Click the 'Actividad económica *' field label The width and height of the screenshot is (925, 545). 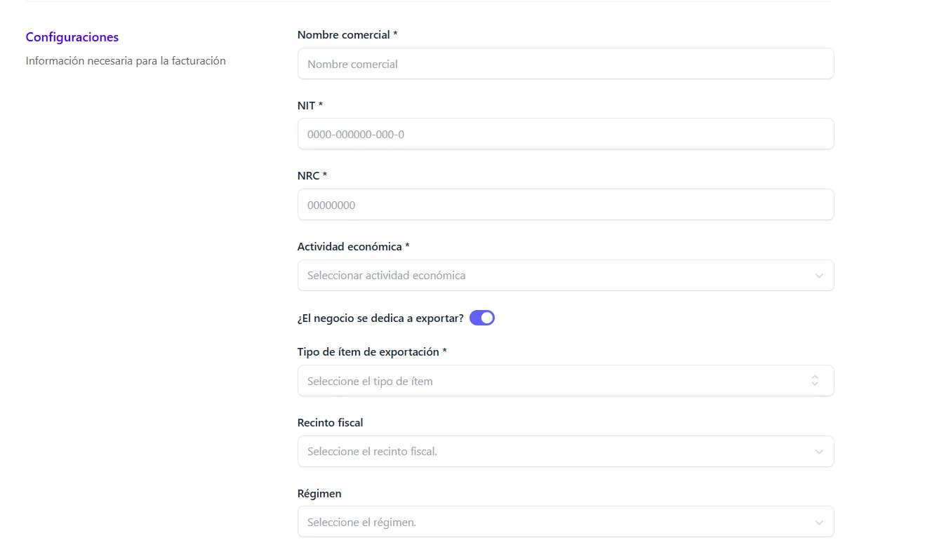pyautogui.click(x=353, y=247)
